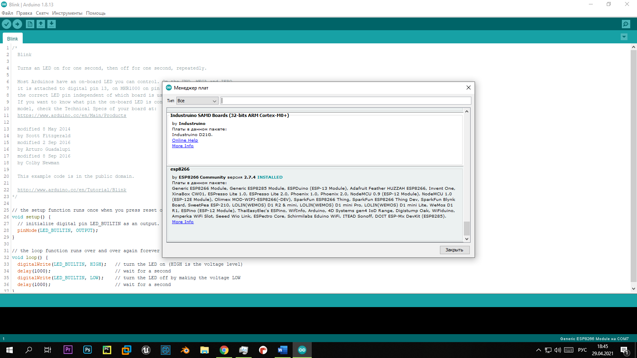Open the Serial Monitor magnifier icon
Screen dimensions: 637x358
(x=626, y=24)
